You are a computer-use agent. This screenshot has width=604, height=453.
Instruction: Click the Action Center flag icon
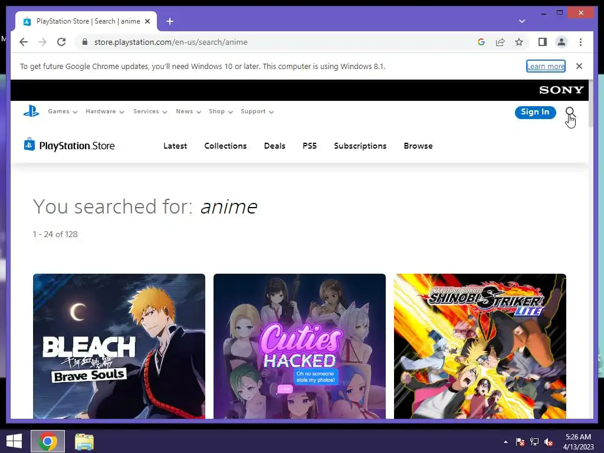point(520,442)
